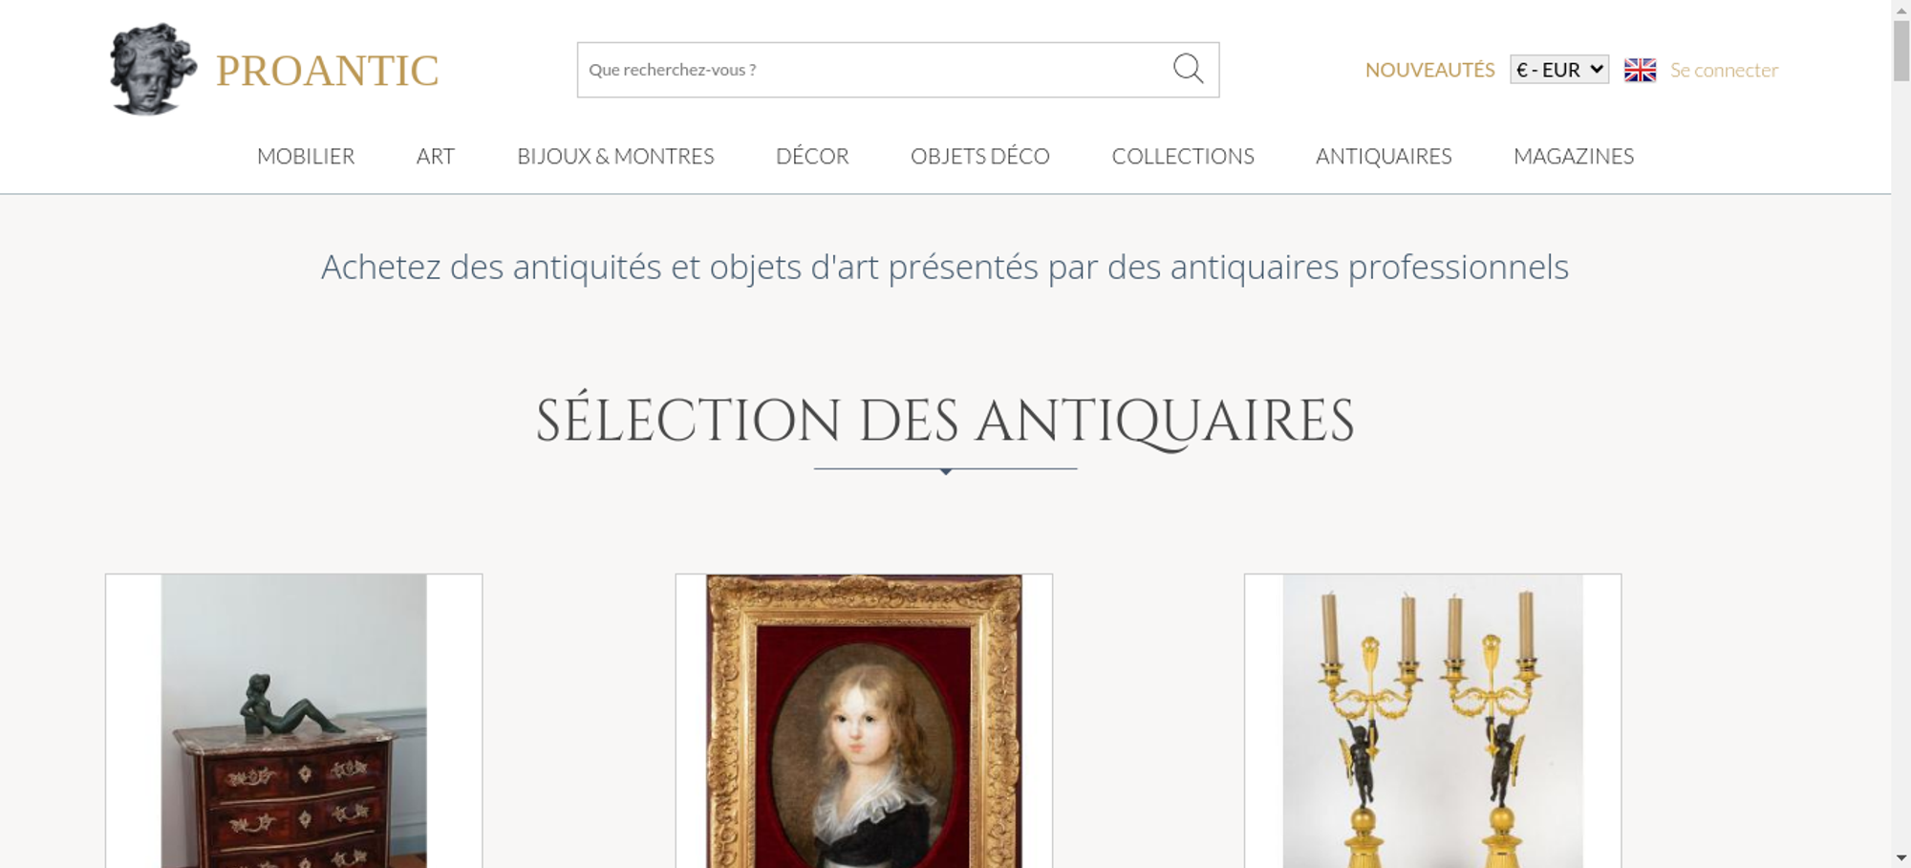The width and height of the screenshot is (1911, 868).
Task: Open the MAGAZINES menu
Action: (1574, 156)
